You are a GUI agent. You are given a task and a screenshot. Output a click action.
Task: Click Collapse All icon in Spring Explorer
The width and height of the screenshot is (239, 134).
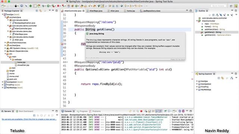coord(219,78)
